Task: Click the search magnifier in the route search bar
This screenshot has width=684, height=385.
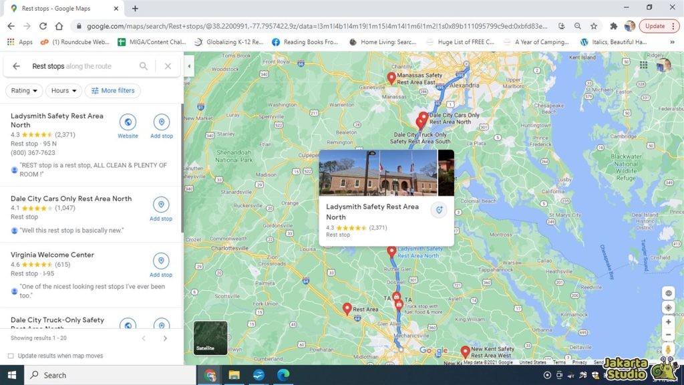Action: (x=142, y=66)
